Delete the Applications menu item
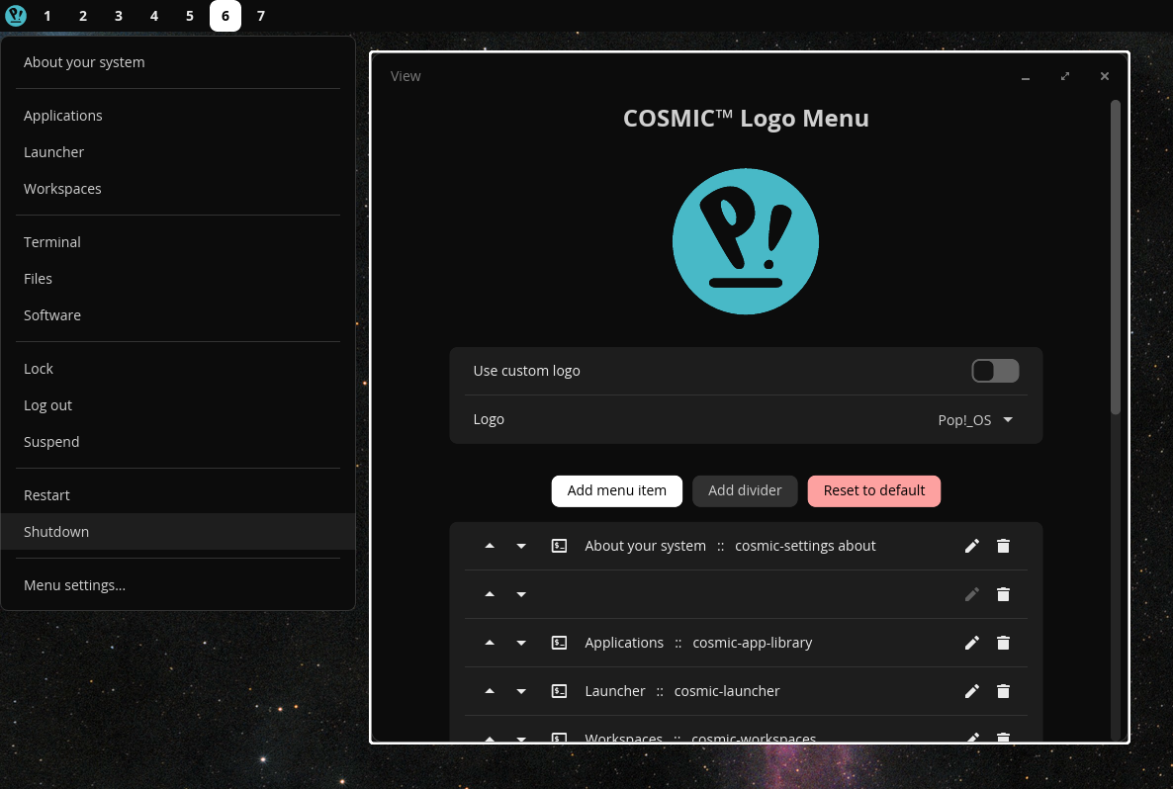Viewport: 1173px width, 789px height. pyautogui.click(x=1003, y=643)
